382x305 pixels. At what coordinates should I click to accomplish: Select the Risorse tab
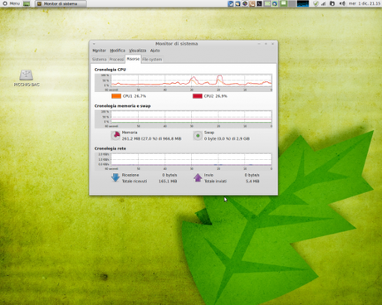133,59
